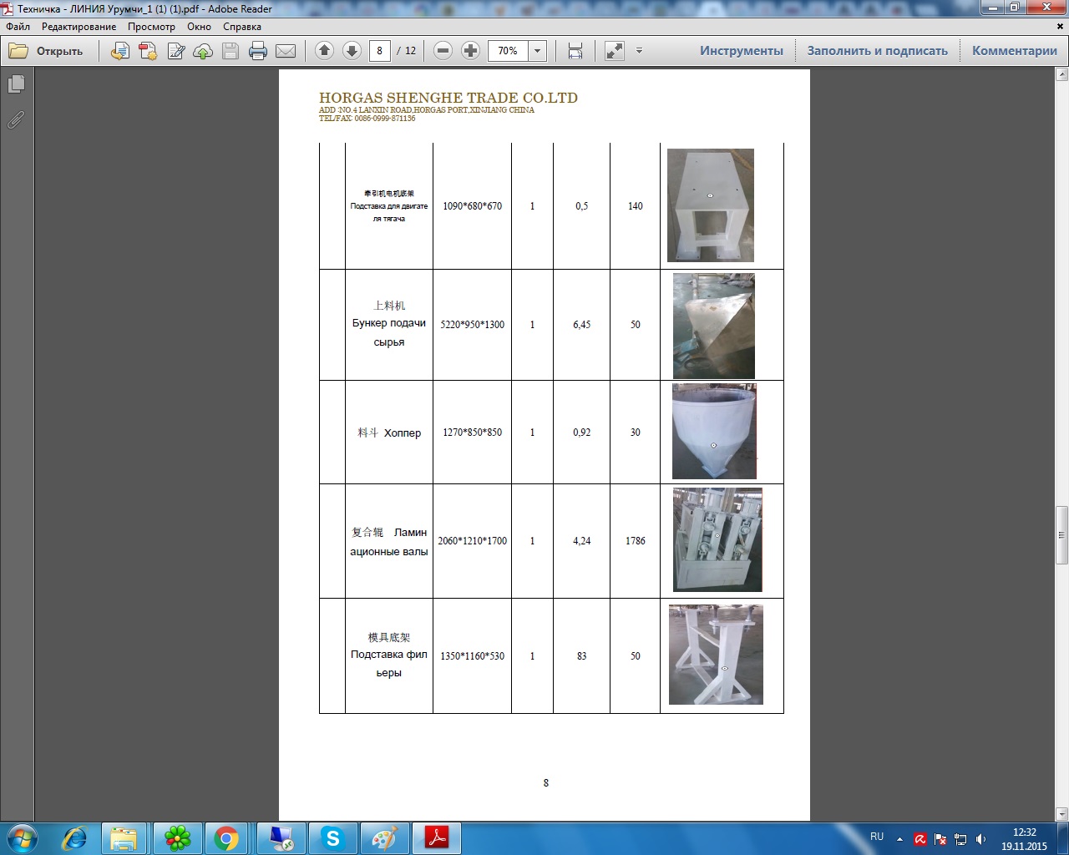Go to next page arrow
1069x855 pixels.
pos(352,51)
